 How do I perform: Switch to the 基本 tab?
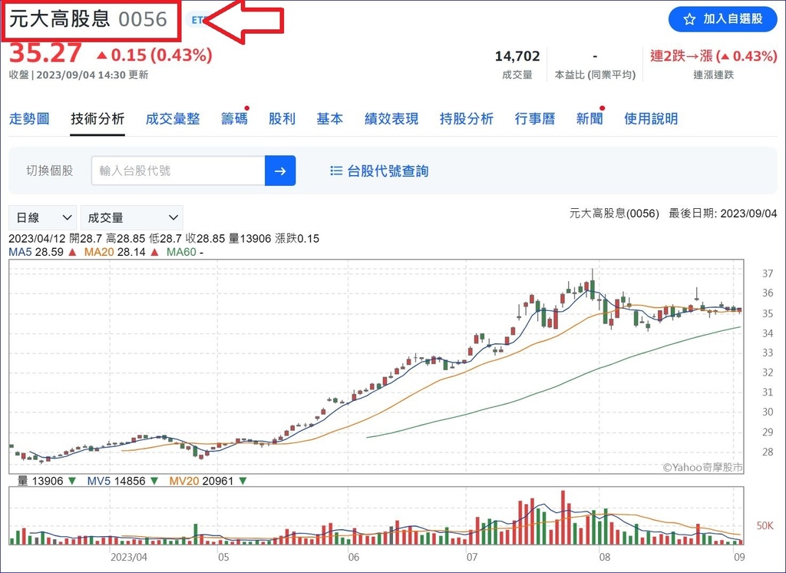(329, 119)
